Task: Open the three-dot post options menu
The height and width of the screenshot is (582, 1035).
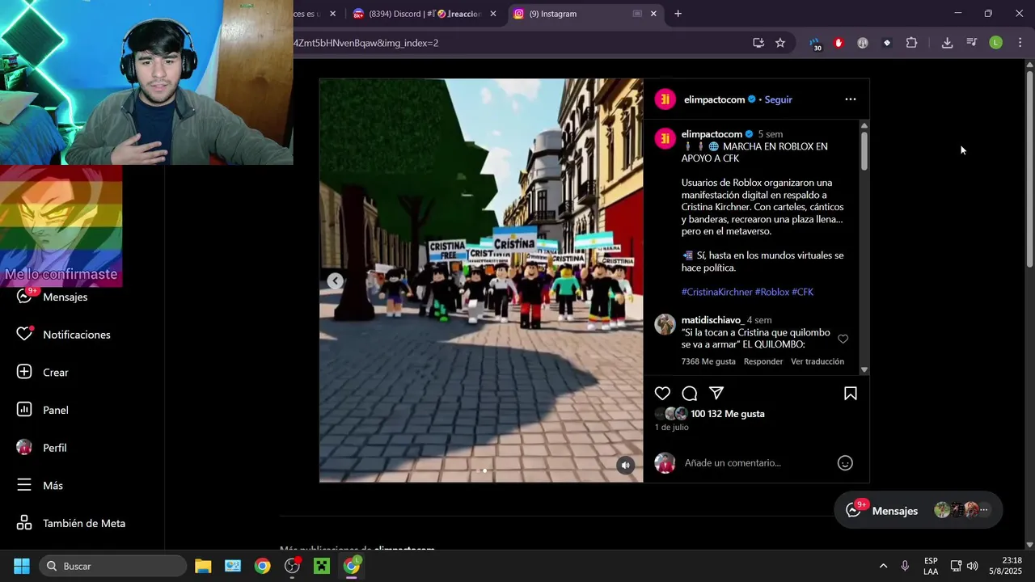Action: pos(851,99)
